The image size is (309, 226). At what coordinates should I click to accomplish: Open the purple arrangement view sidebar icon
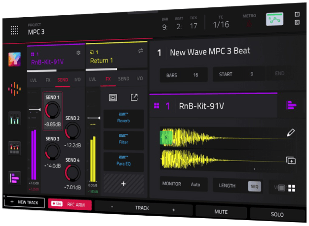tap(14, 178)
